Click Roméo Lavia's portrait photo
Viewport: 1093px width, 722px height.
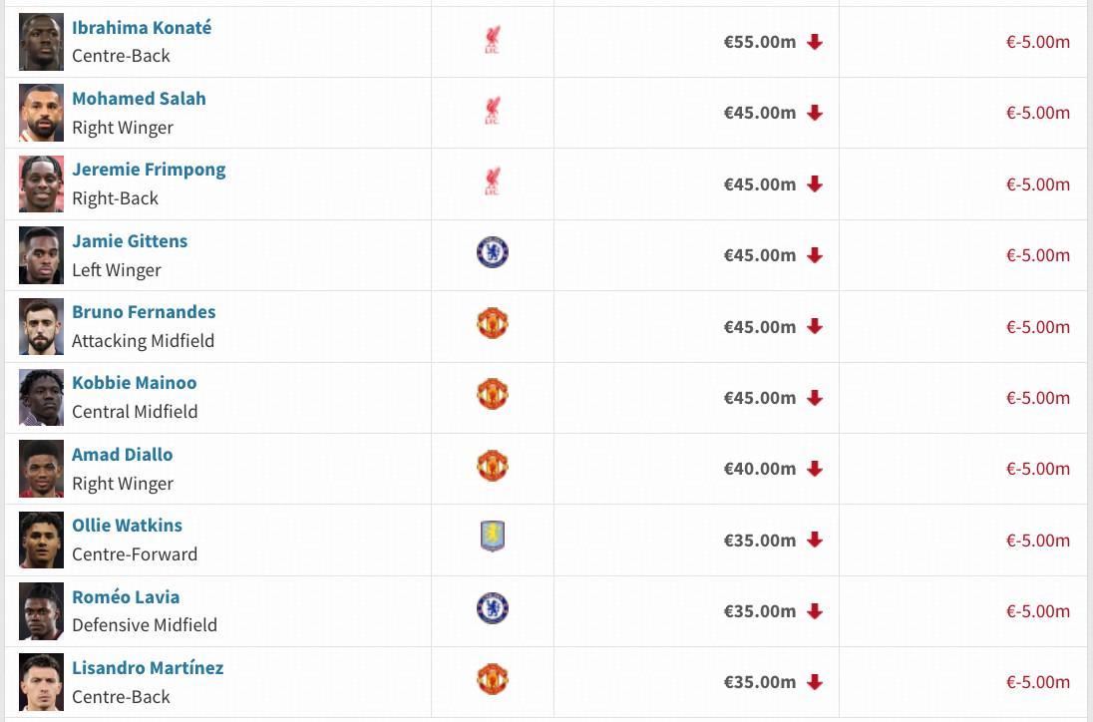(x=41, y=611)
